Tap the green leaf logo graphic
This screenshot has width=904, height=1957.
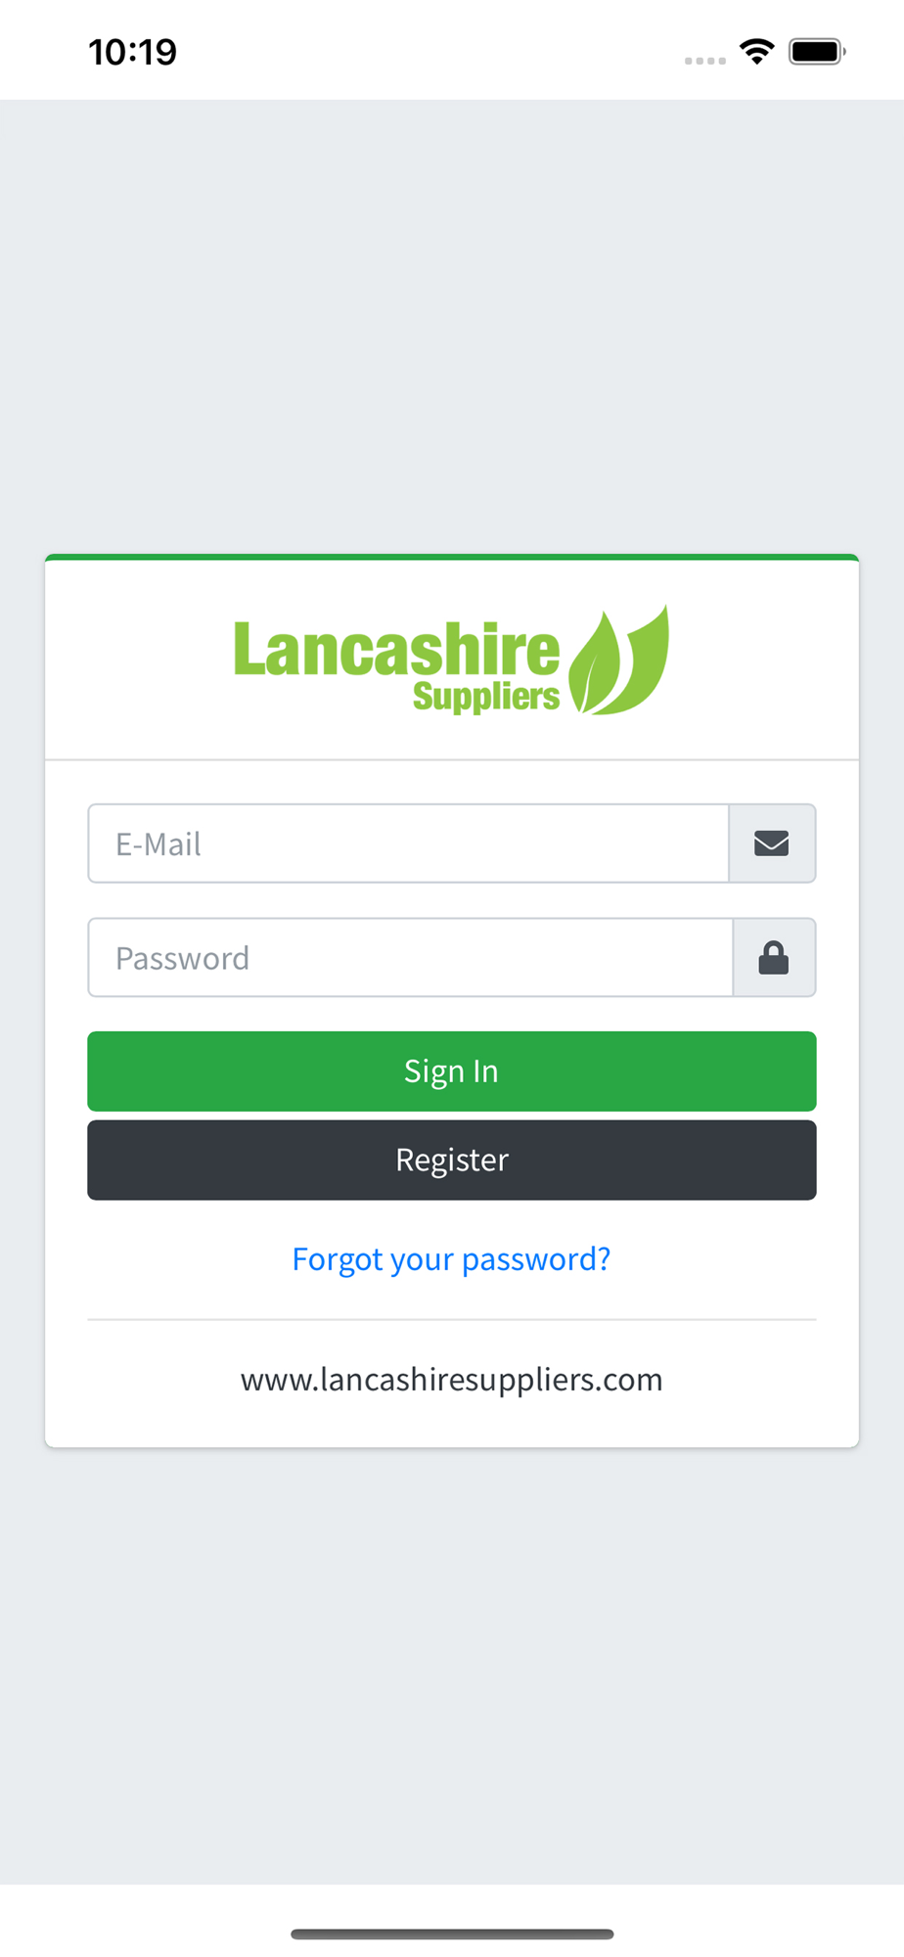click(619, 660)
